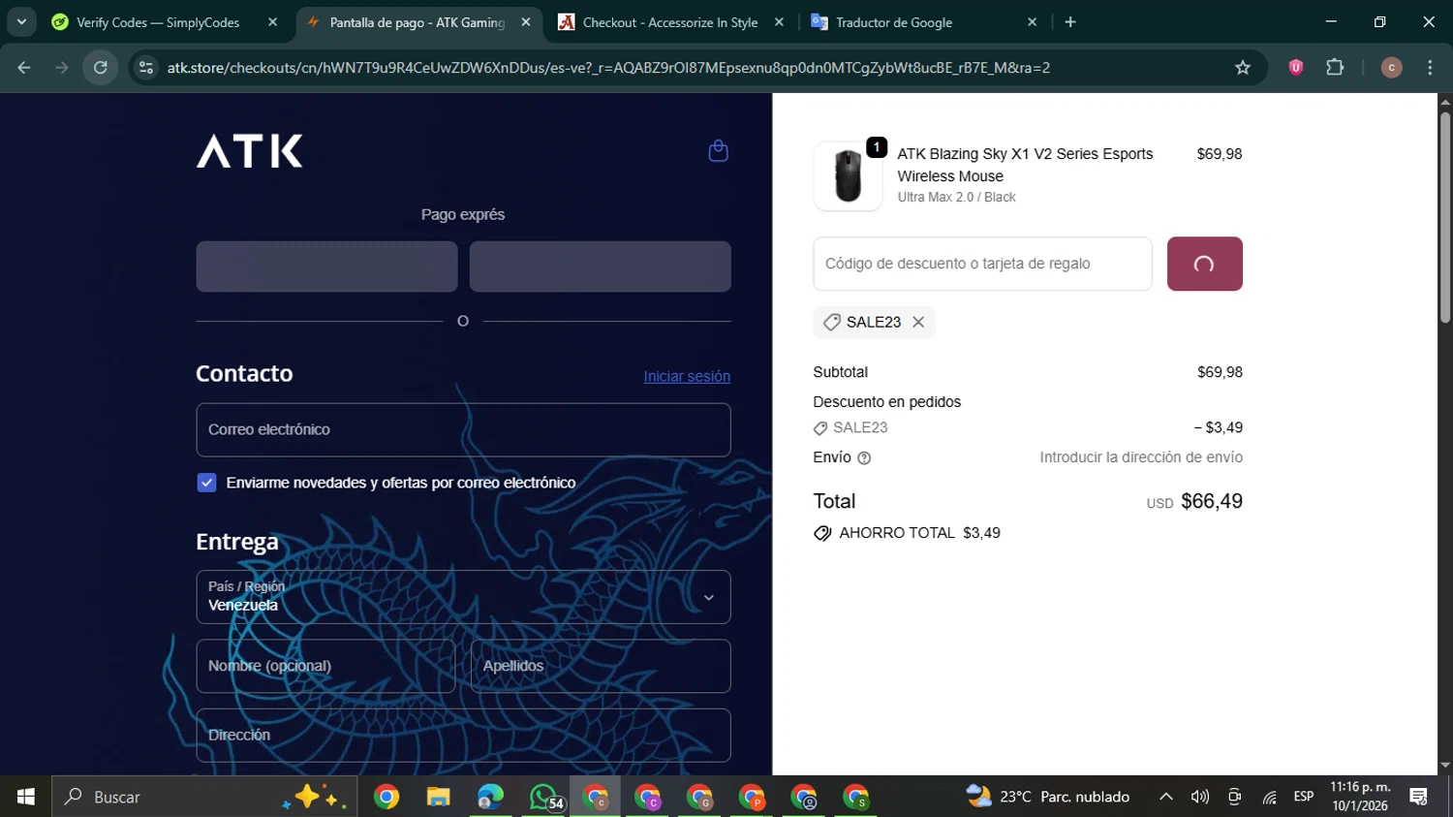Show hidden system tray icons
The image size is (1453, 817).
click(1166, 797)
